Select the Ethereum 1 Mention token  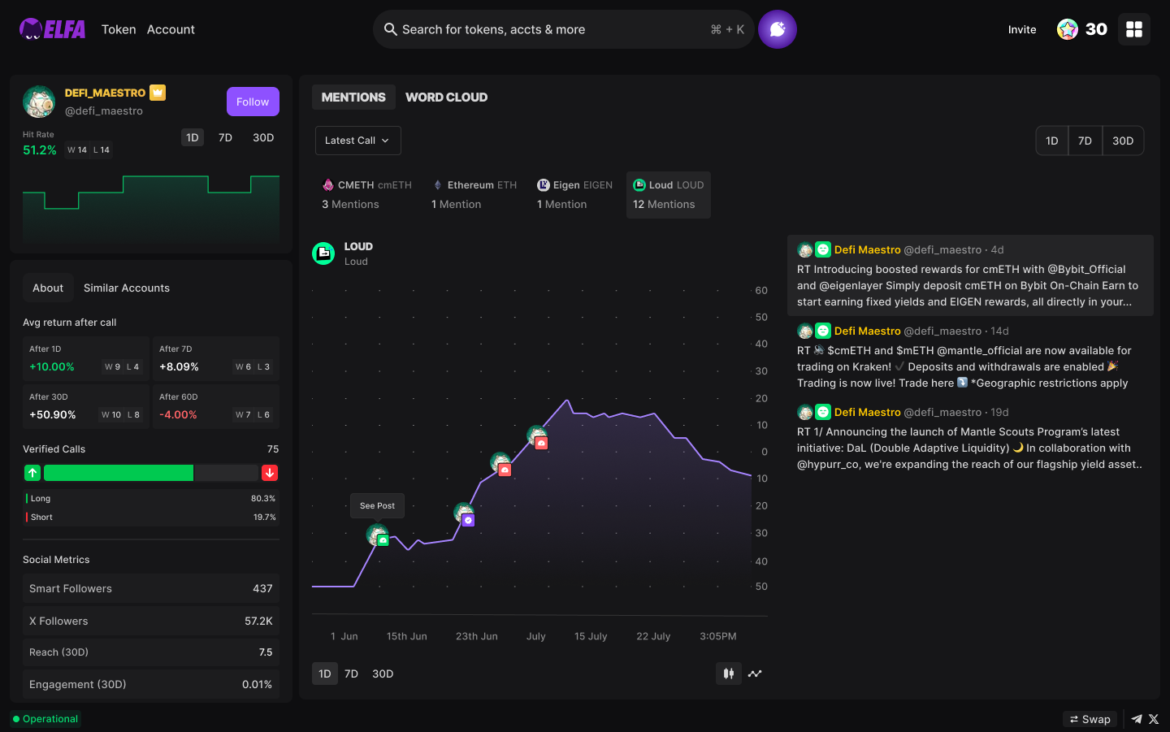coord(474,195)
